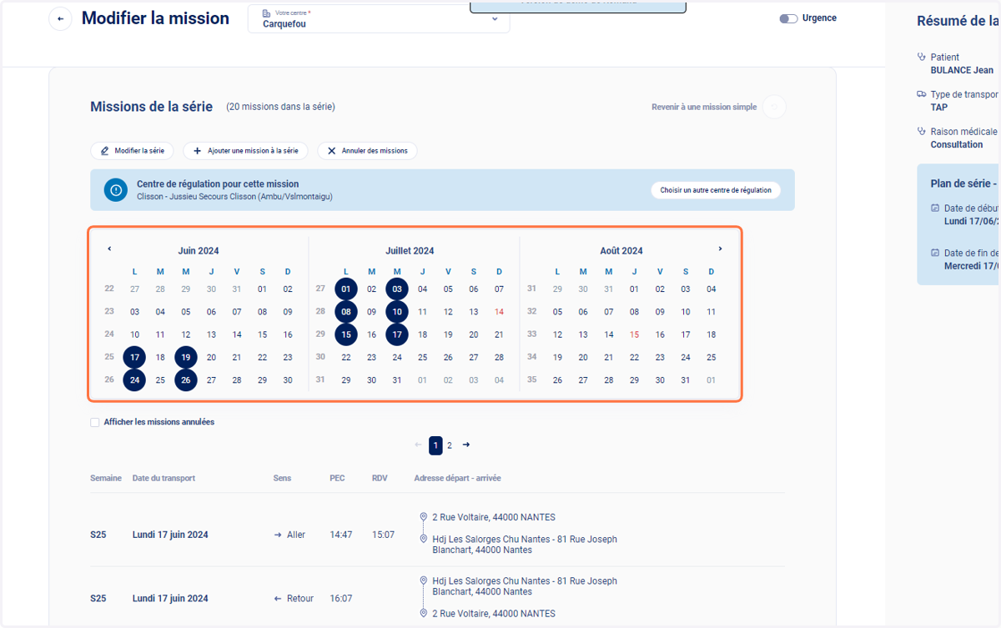1001x628 pixels.
Task: Click Retour arrow icon in second row
Action: click(x=278, y=599)
